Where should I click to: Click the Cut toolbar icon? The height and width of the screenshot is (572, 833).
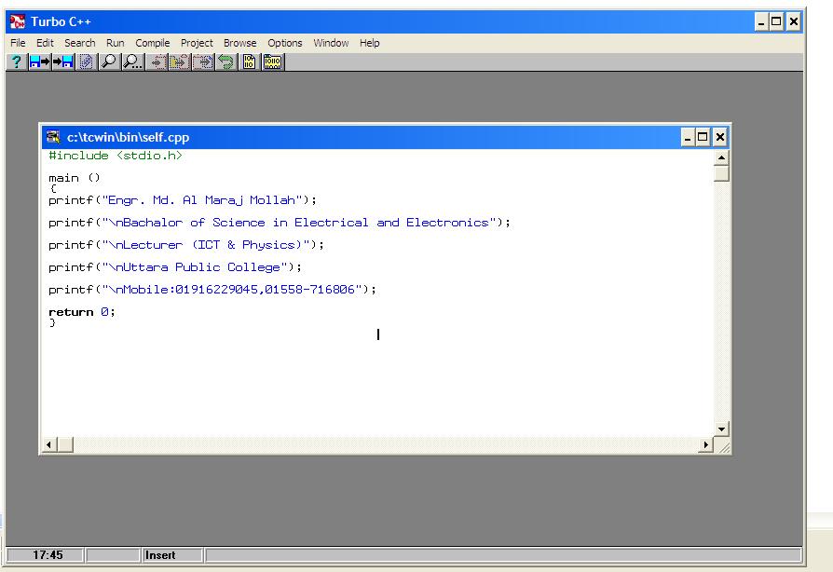pyautogui.click(x=157, y=62)
